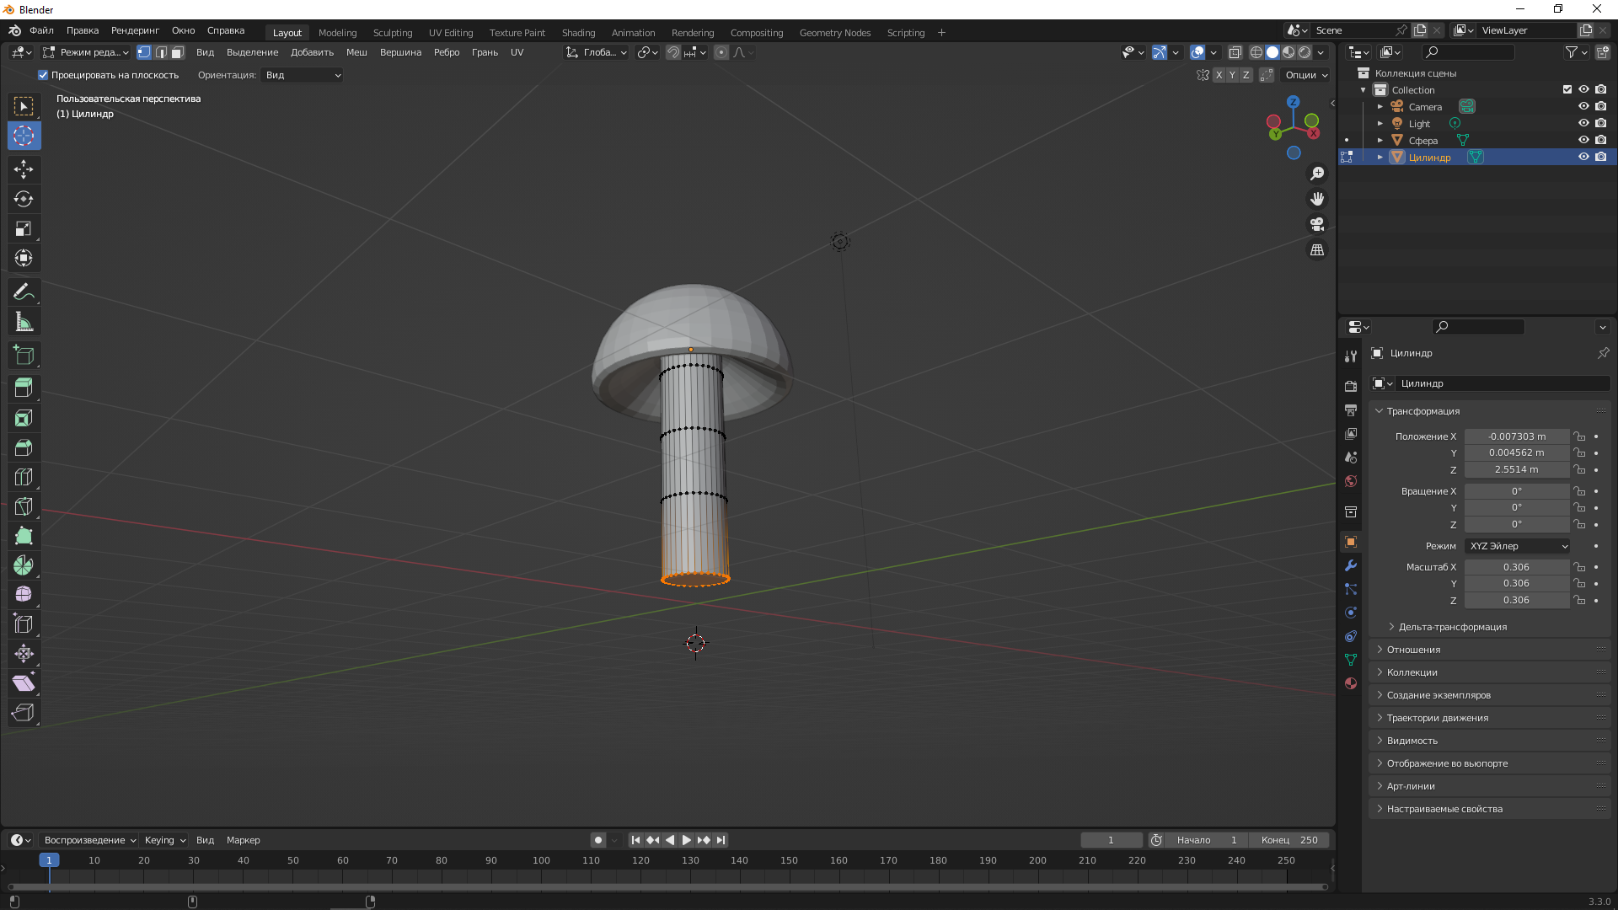
Task: Play the animation forward
Action: pyautogui.click(x=686, y=840)
